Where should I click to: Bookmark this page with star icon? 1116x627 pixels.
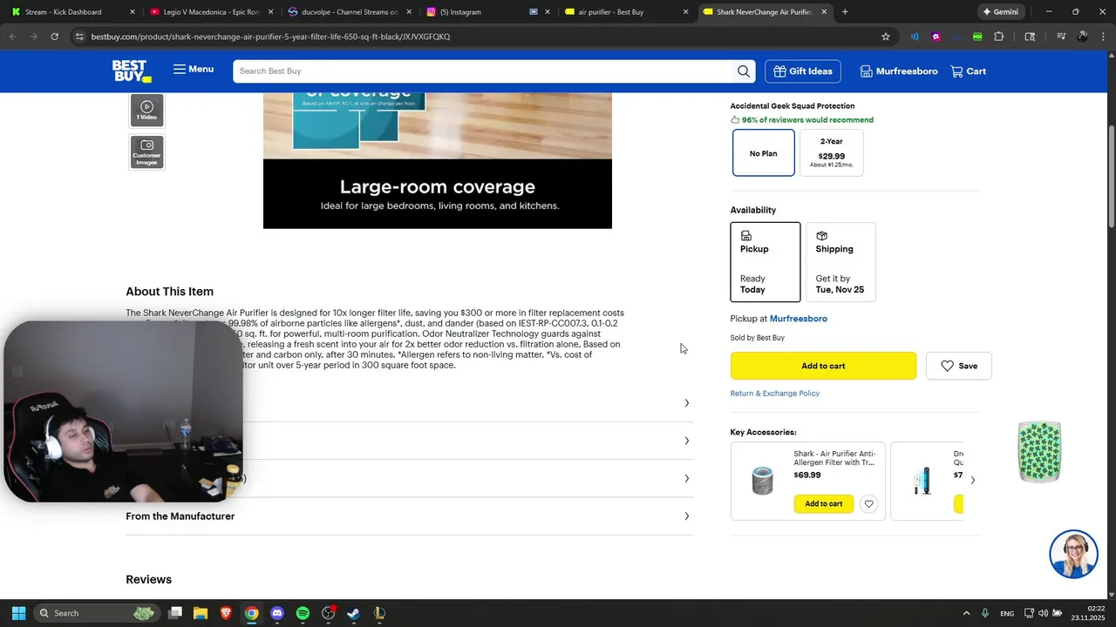pos(886,37)
